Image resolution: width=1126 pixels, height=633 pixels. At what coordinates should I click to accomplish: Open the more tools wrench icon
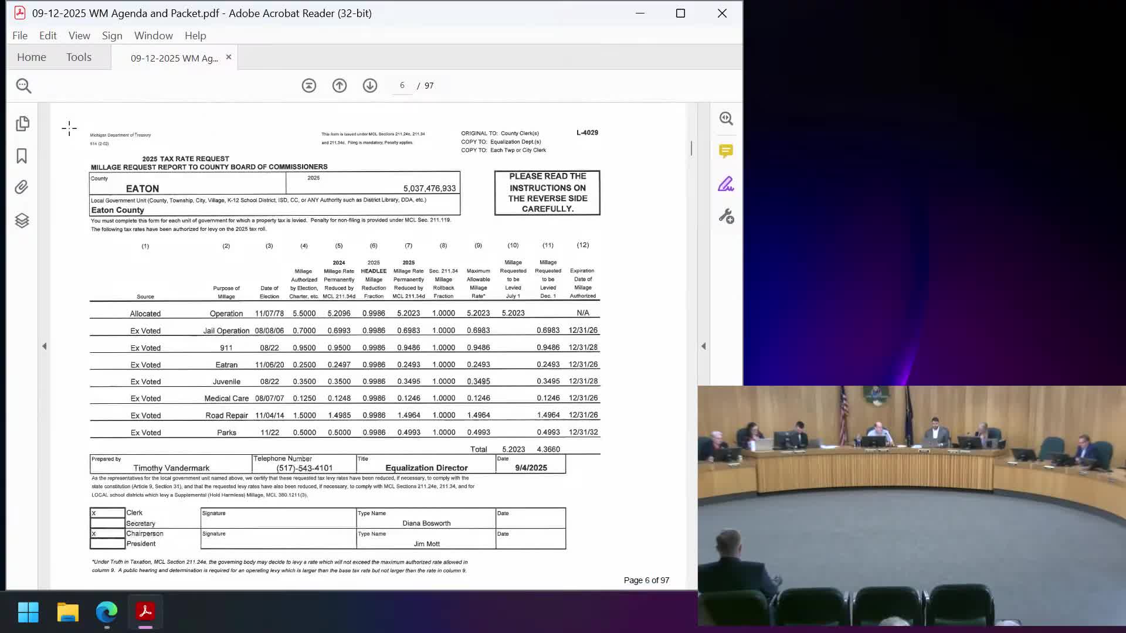pos(726,217)
